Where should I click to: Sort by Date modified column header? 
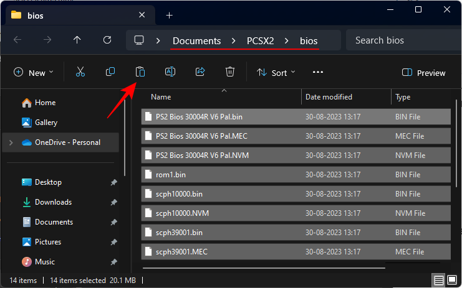tap(329, 97)
